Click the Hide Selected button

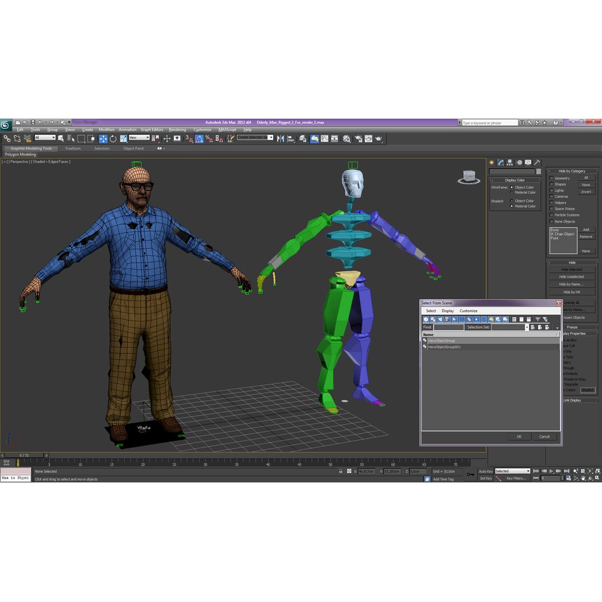[x=572, y=270]
